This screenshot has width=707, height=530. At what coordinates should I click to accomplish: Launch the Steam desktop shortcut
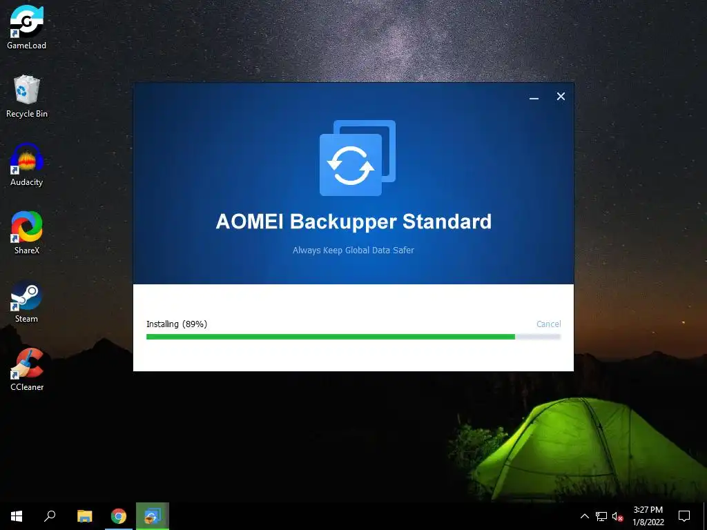[x=27, y=301]
